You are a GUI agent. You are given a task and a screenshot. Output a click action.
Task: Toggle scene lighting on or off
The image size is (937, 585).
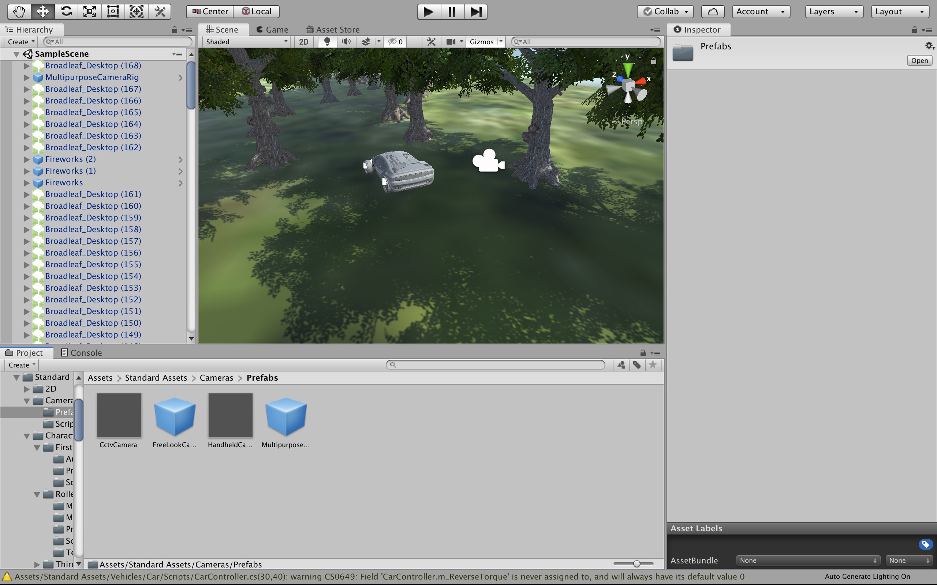327,42
